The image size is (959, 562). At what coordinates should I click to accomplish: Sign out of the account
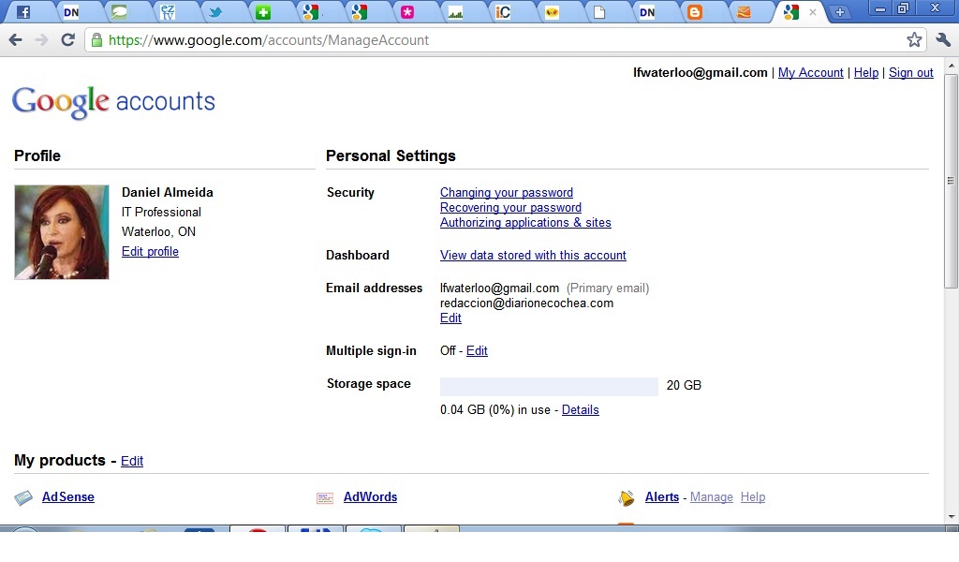910,73
